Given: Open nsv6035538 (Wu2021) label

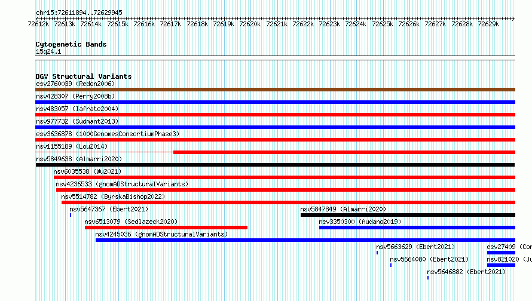Looking at the screenshot, I should click(x=87, y=171).
